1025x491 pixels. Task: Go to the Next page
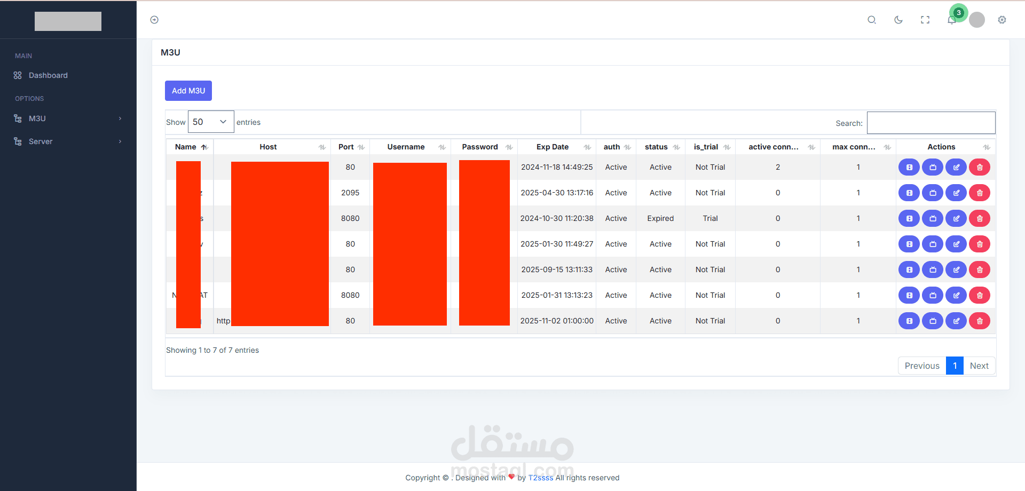(979, 366)
